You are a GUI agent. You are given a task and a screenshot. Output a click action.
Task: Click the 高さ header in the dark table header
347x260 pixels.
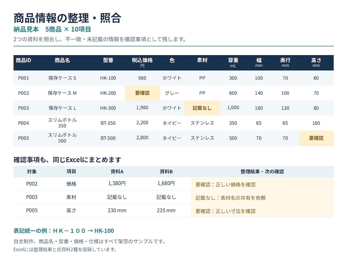tap(316, 63)
